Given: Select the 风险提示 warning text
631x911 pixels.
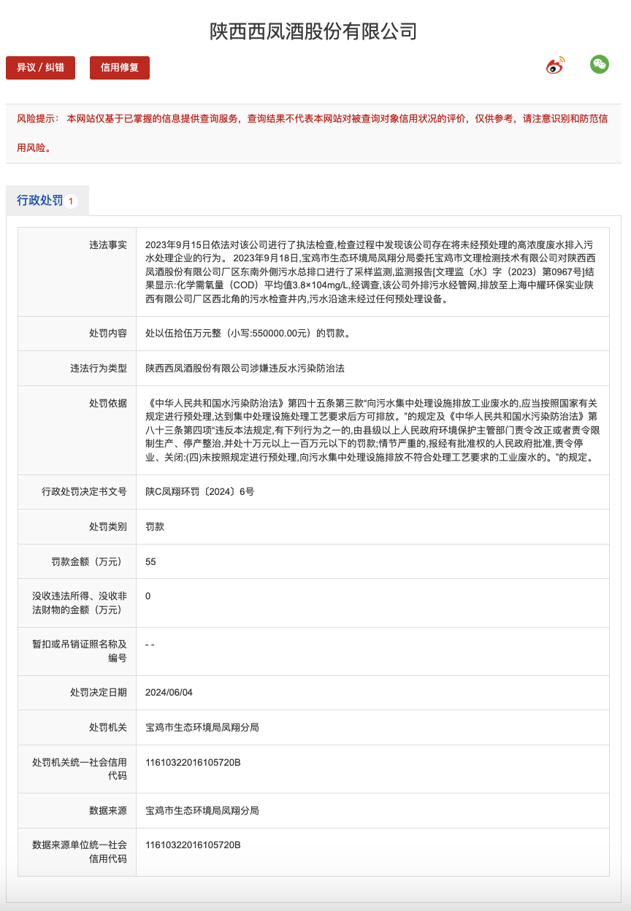Looking at the screenshot, I should (x=312, y=133).
